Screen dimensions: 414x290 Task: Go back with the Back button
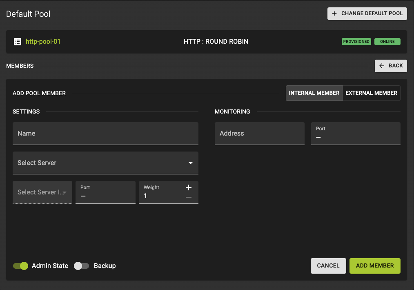pyautogui.click(x=391, y=66)
